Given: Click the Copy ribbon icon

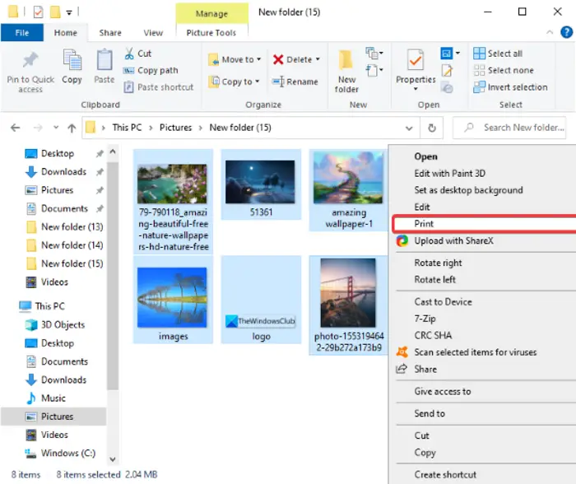Looking at the screenshot, I should coord(72,59).
